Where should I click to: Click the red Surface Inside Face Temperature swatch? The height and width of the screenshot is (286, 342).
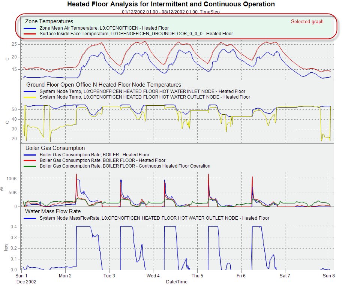(30, 34)
